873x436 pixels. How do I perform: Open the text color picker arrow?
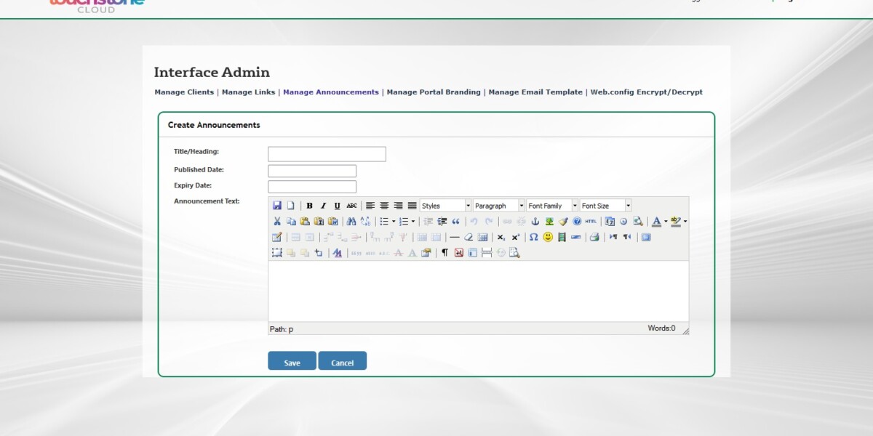666,222
